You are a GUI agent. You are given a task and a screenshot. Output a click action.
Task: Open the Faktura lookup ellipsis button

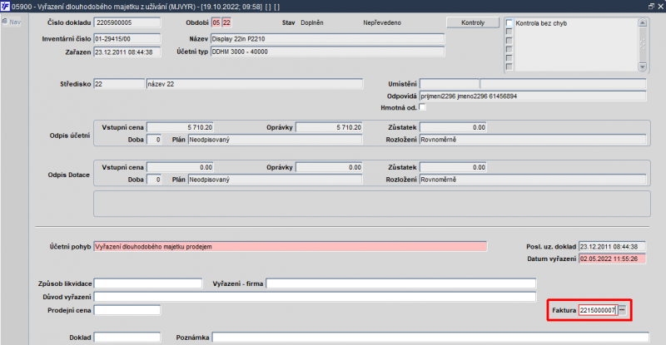pyautogui.click(x=622, y=310)
